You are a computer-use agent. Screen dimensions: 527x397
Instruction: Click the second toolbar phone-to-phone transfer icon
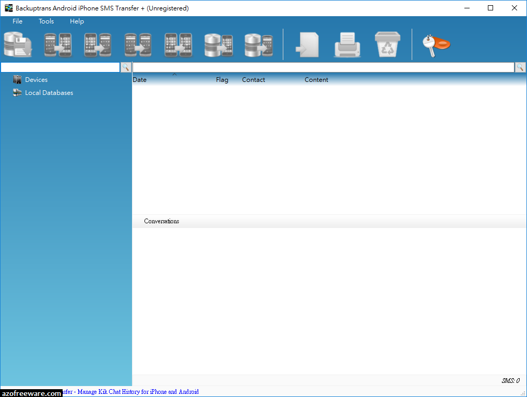[98, 44]
